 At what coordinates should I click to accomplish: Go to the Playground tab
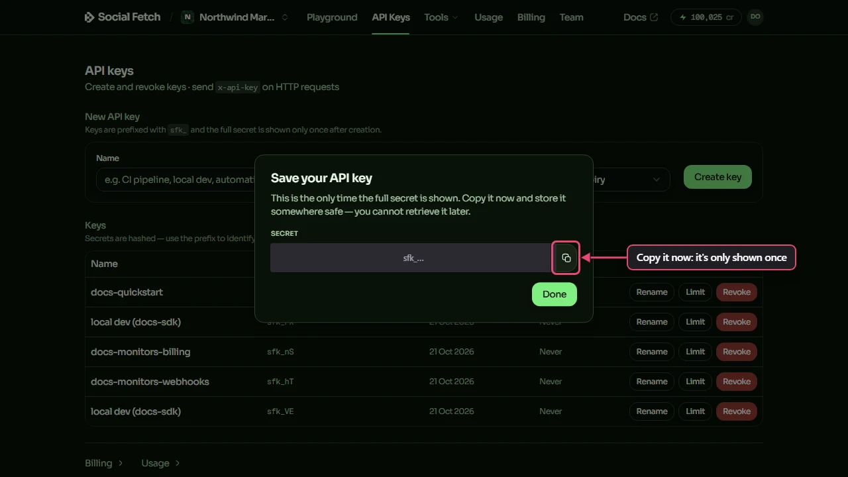click(332, 17)
